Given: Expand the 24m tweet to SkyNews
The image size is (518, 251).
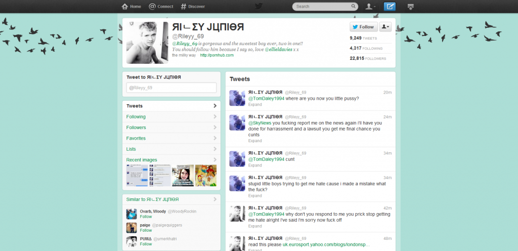Looking at the screenshot, I should (x=255, y=141).
